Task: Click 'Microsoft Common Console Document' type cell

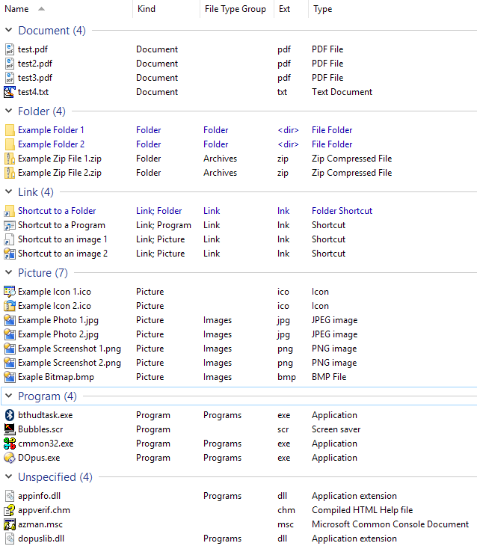Action: tap(390, 524)
